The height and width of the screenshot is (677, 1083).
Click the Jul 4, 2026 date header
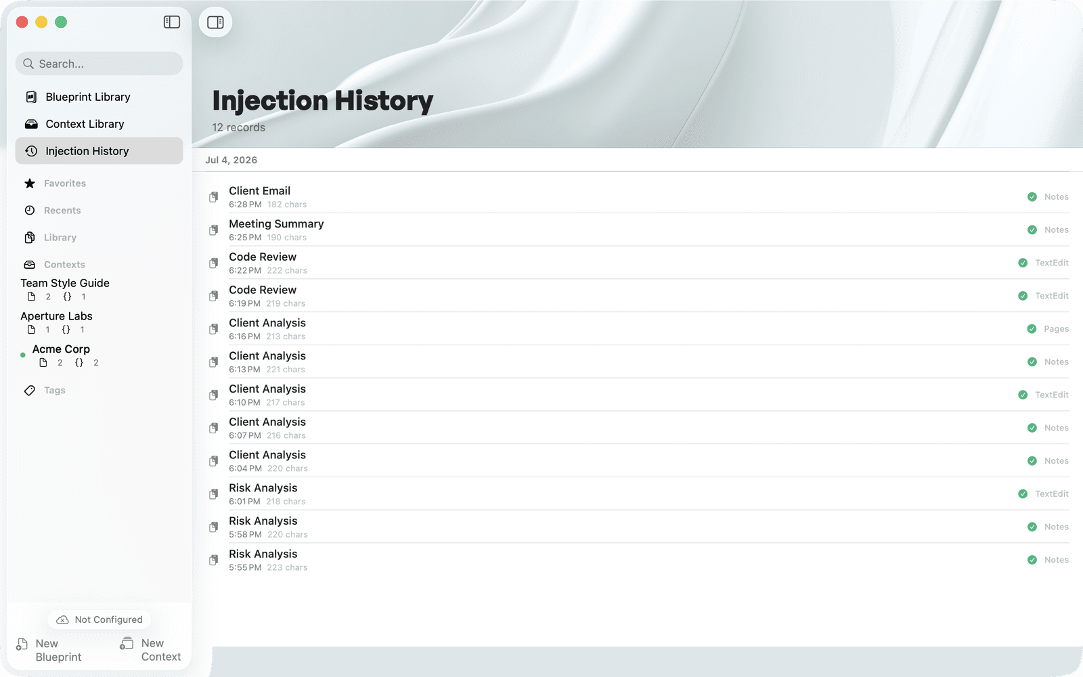point(231,160)
